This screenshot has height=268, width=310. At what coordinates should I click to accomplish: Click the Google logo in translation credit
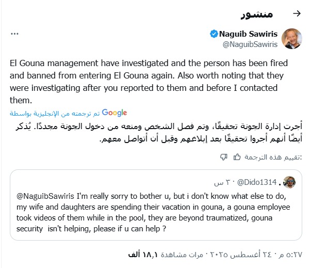[x=115, y=112]
